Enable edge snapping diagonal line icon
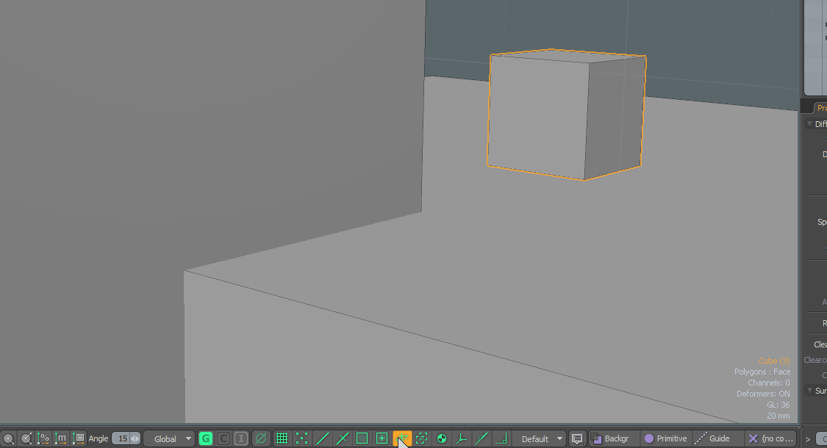 pyautogui.click(x=322, y=438)
